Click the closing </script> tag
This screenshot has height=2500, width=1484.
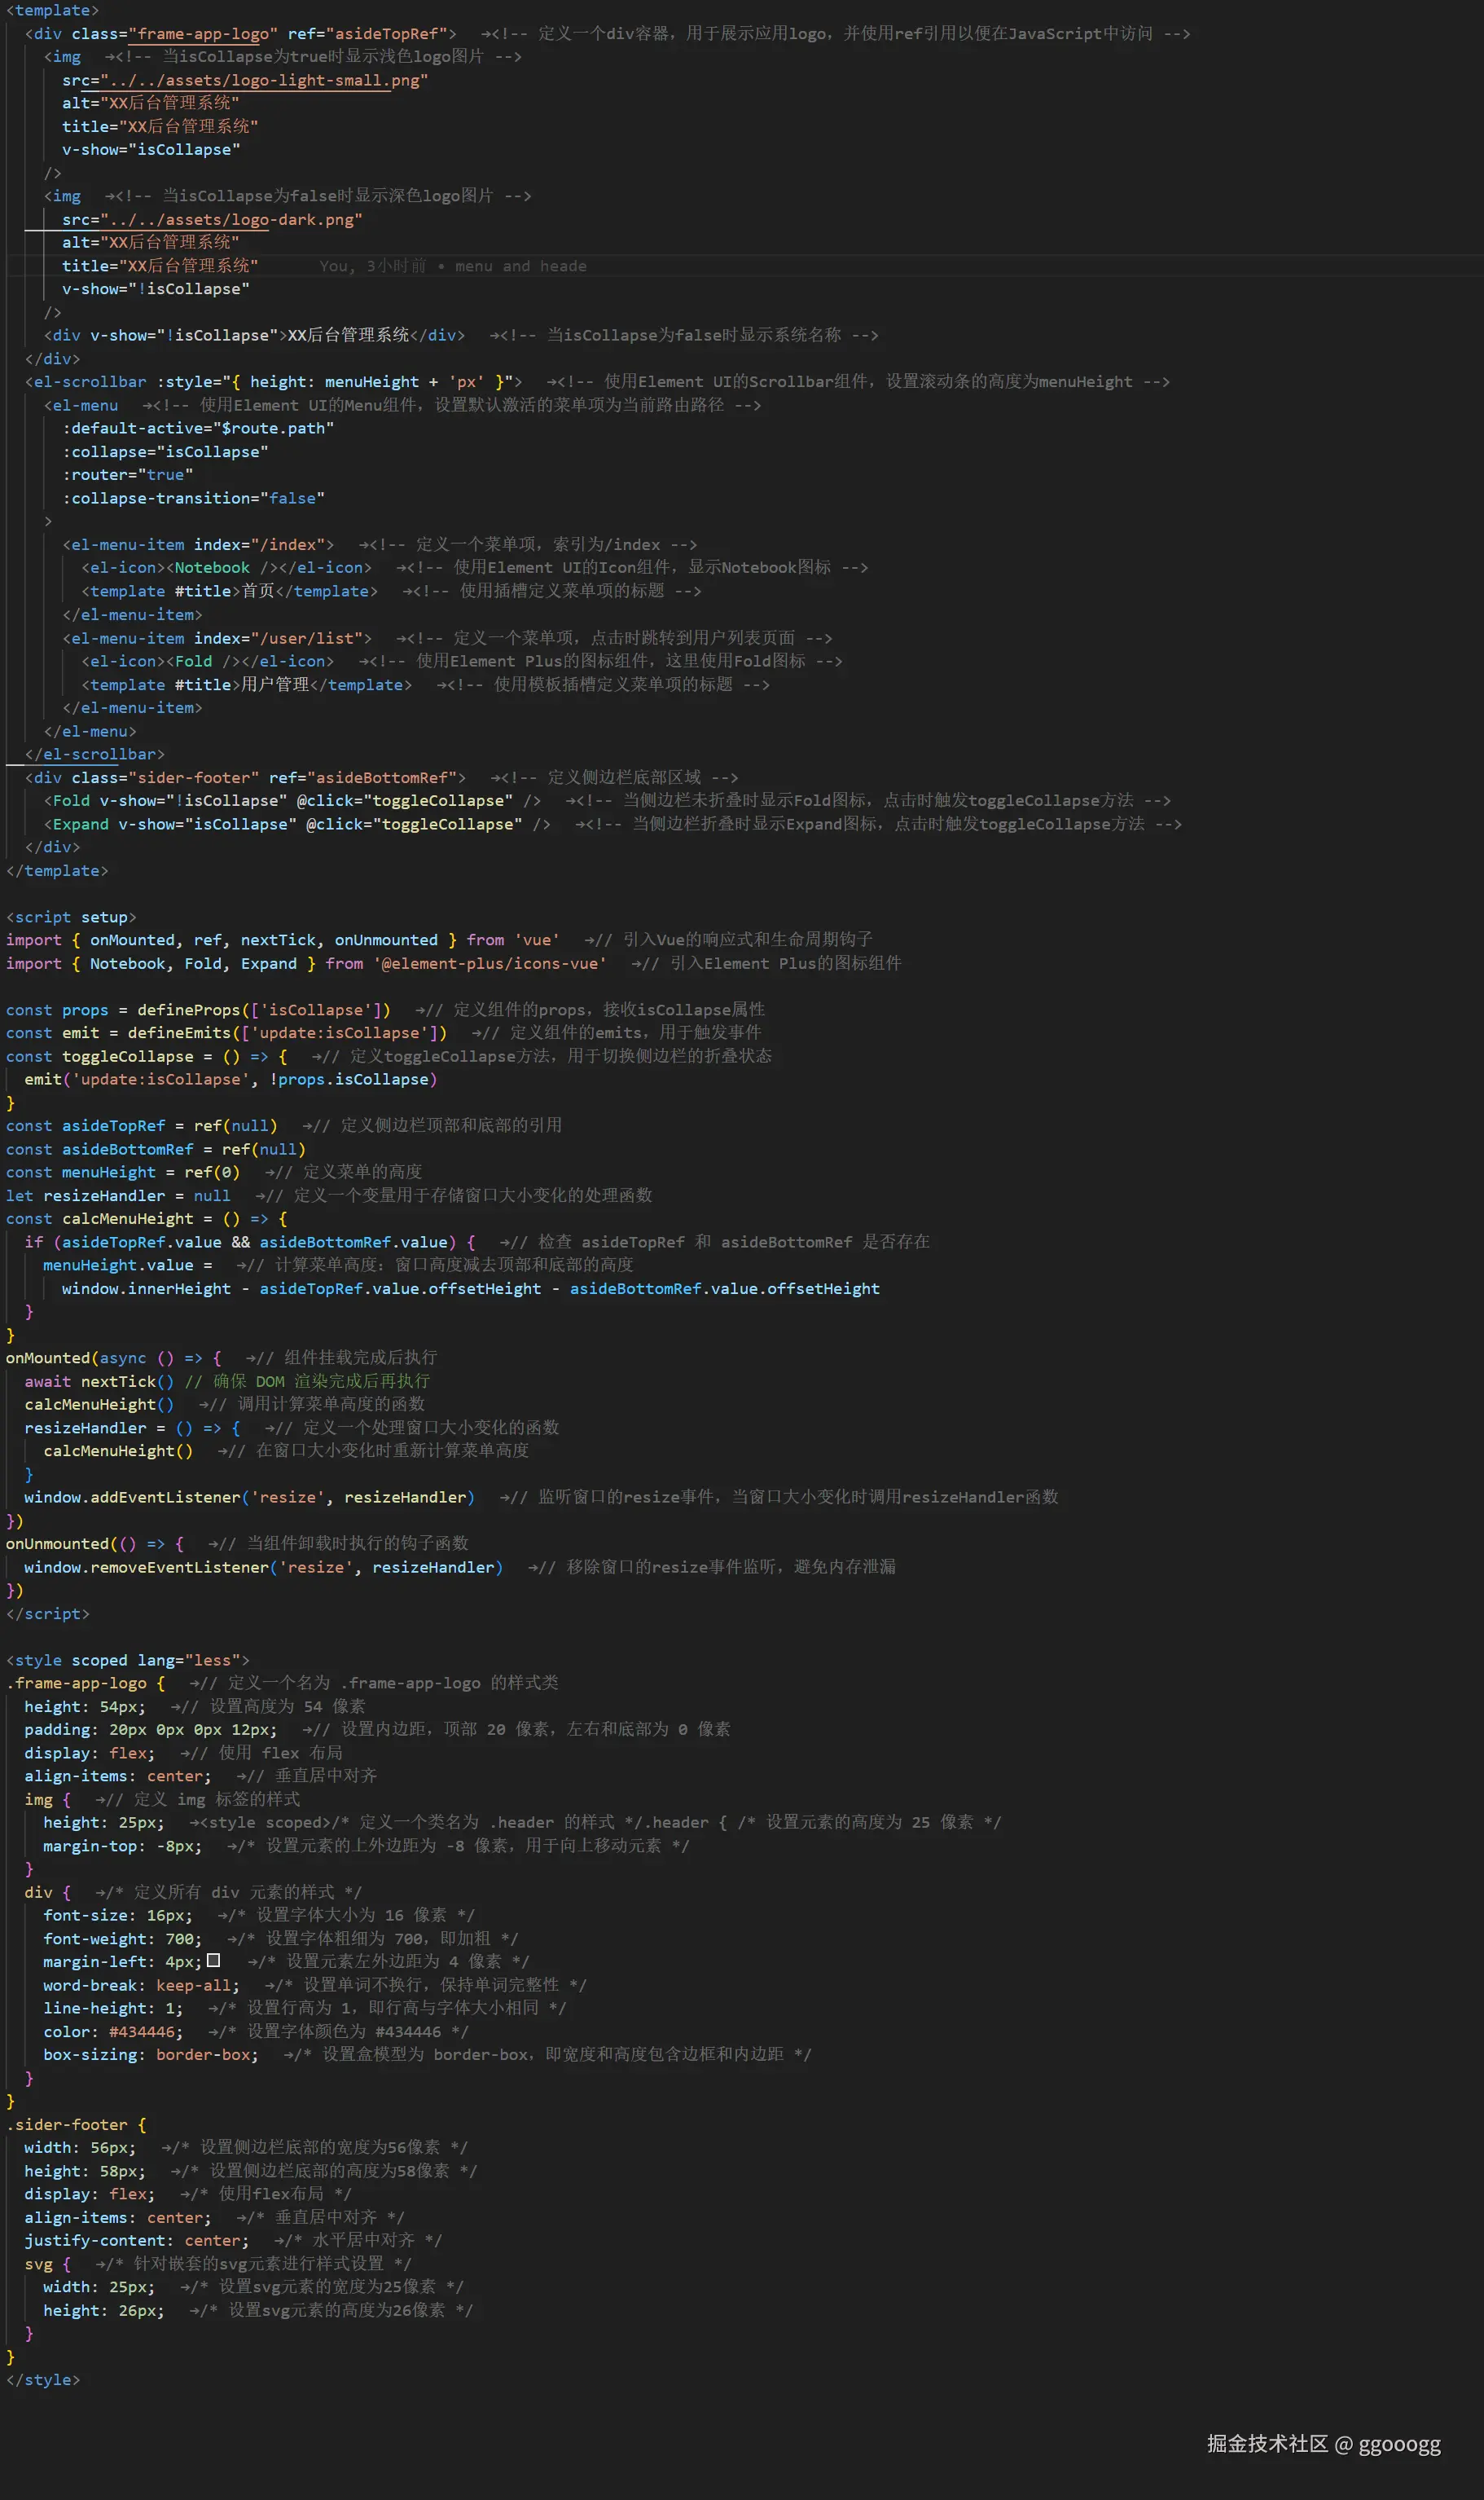click(48, 1614)
